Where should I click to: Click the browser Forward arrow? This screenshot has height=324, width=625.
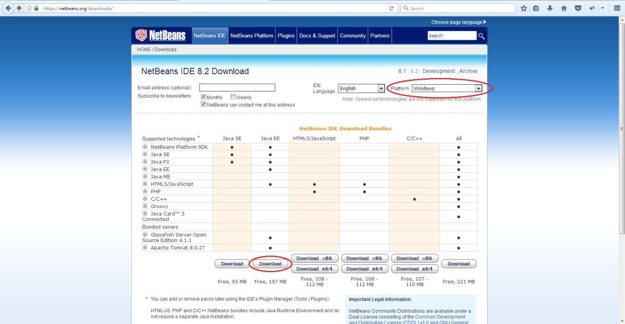coord(19,8)
